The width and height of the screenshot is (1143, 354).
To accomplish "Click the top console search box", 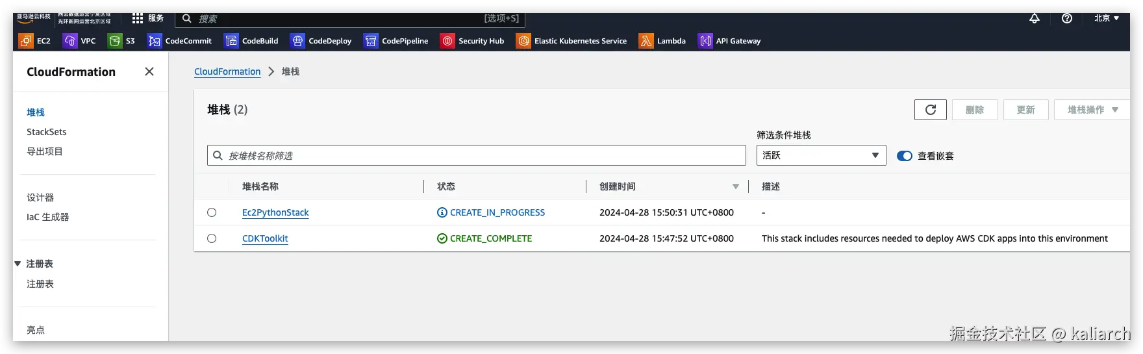I will [350, 19].
